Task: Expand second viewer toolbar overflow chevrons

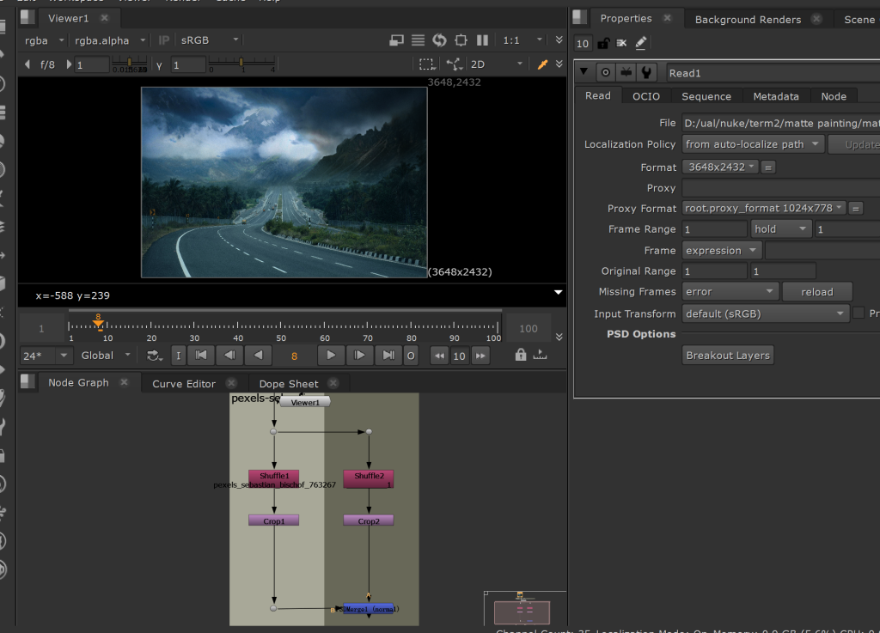Action: [559, 64]
